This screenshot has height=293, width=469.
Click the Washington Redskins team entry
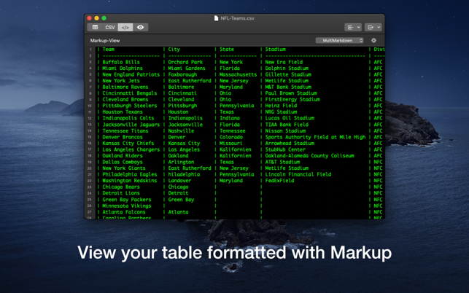tap(130, 181)
